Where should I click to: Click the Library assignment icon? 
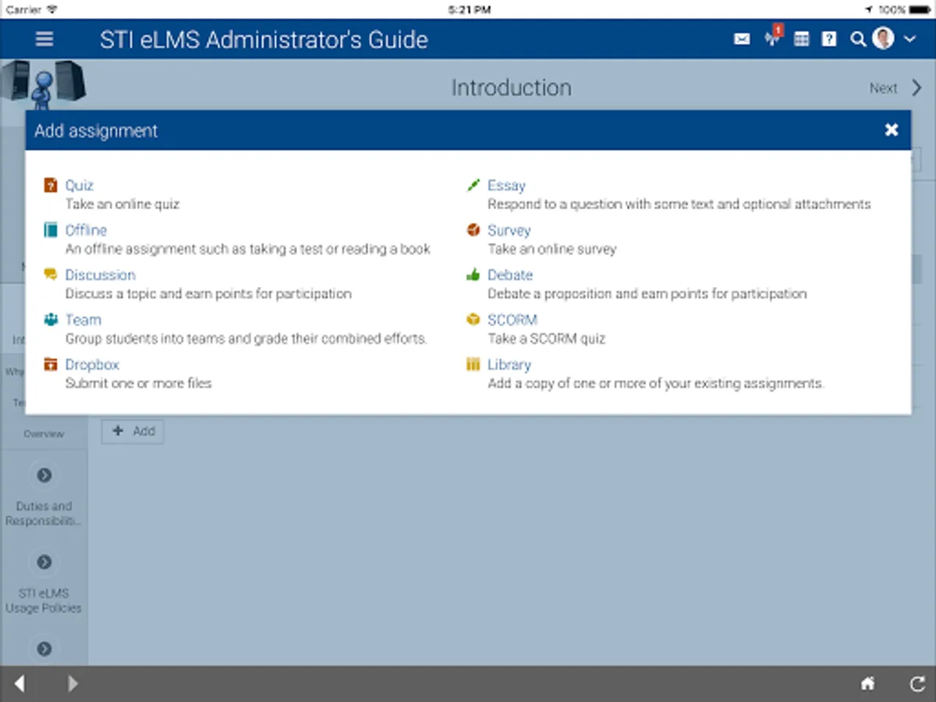[x=473, y=364]
